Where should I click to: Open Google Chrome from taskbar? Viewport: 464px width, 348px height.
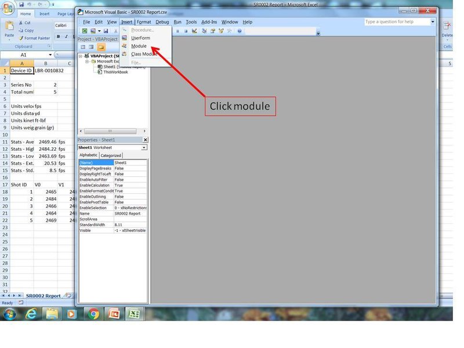pyautogui.click(x=93, y=313)
